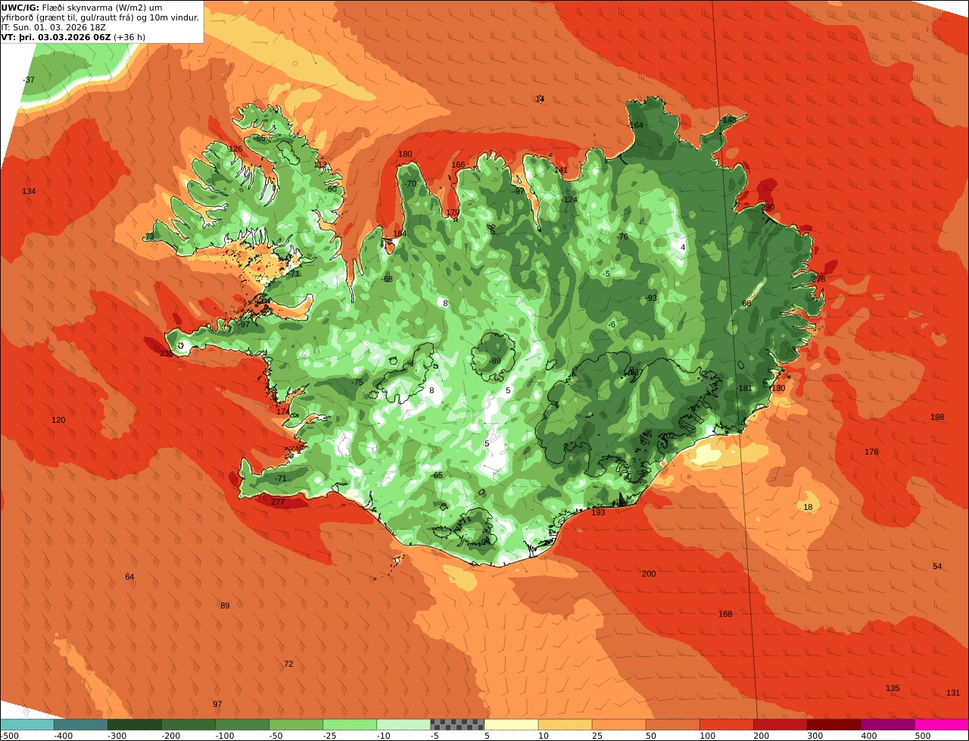Click the checkered -5 to 5 legend swatch

click(x=457, y=724)
